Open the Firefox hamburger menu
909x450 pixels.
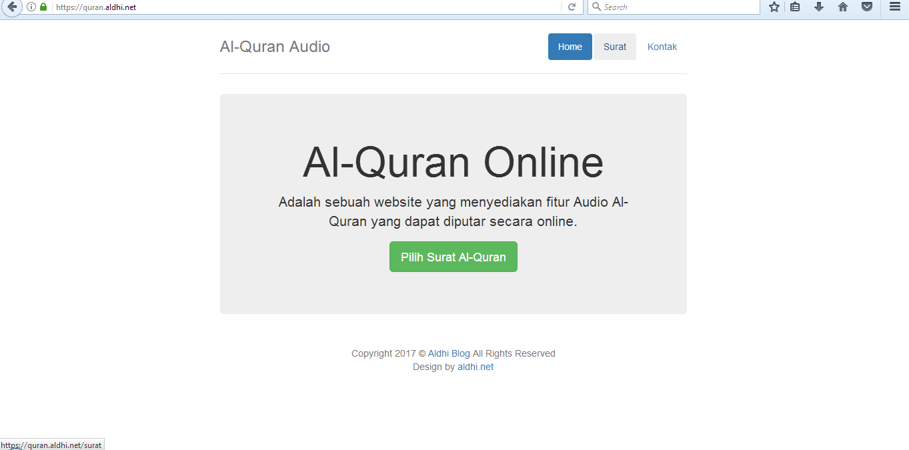click(x=894, y=7)
